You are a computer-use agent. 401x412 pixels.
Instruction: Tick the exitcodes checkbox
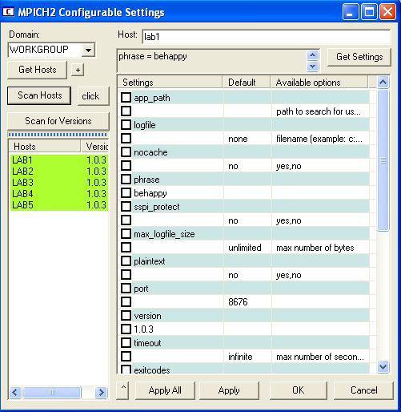(126, 370)
